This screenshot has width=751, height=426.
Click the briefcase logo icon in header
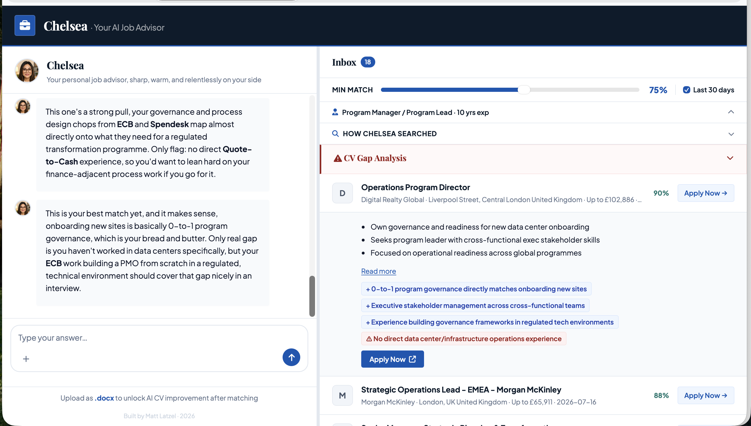coord(25,25)
